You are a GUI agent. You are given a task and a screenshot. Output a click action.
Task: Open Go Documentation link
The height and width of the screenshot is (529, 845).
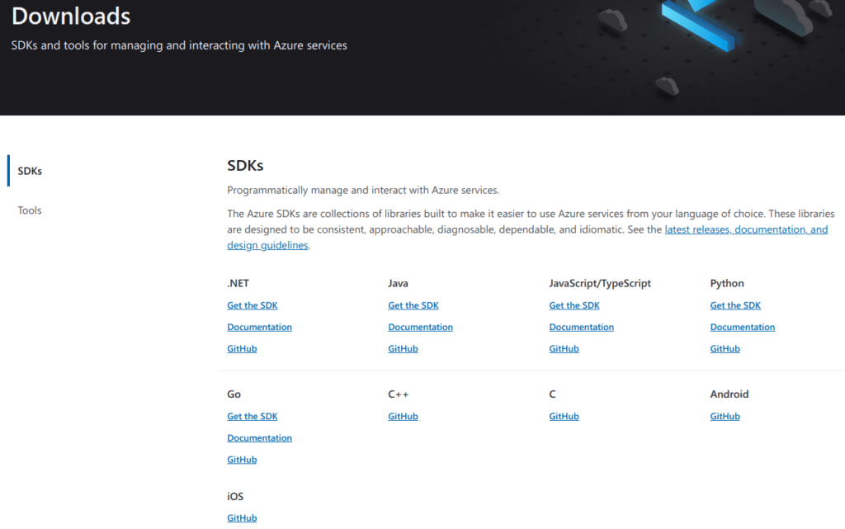click(259, 438)
